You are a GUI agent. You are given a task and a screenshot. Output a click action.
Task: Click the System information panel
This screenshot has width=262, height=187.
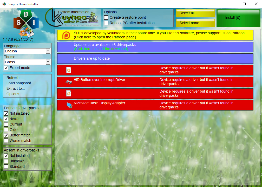click(x=78, y=18)
